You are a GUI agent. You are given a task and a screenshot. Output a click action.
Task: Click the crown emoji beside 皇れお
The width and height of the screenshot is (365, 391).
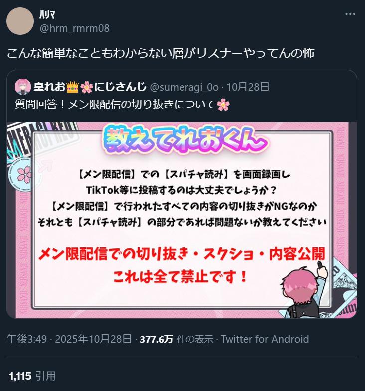click(72, 87)
